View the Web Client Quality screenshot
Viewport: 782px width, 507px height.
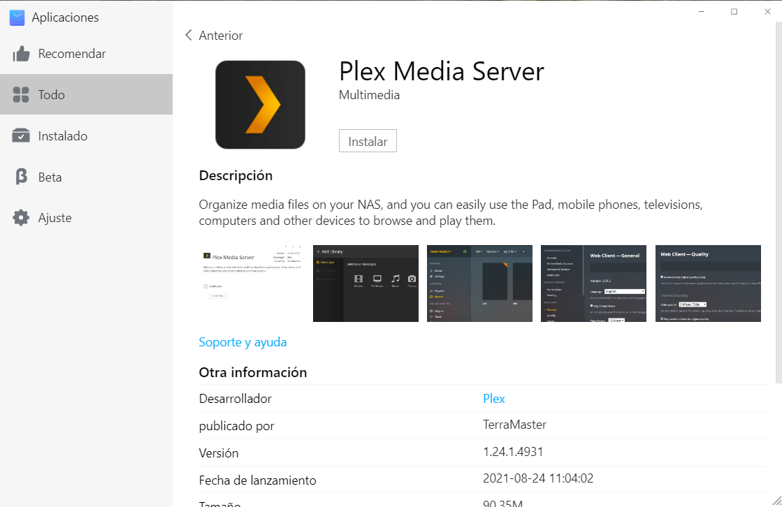(708, 283)
